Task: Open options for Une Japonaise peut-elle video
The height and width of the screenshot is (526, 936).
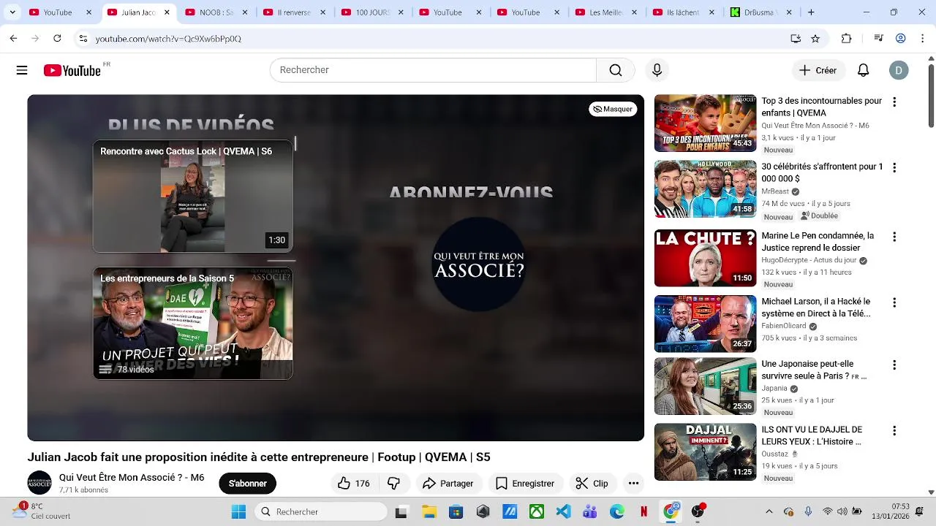Action: 894,365
